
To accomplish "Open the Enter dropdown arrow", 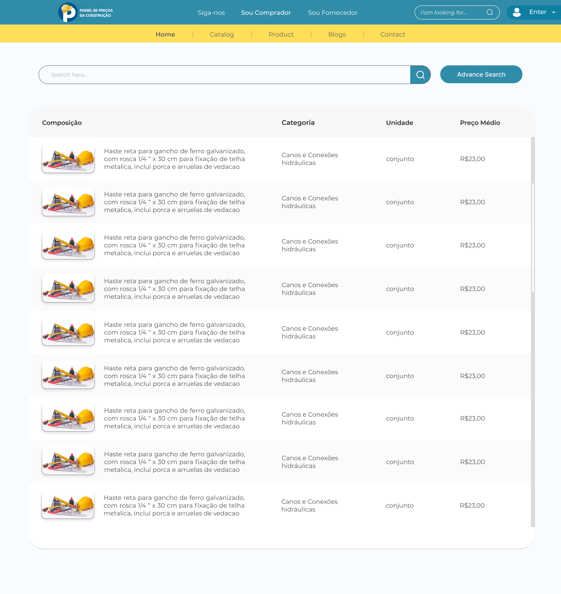I will click(x=554, y=12).
